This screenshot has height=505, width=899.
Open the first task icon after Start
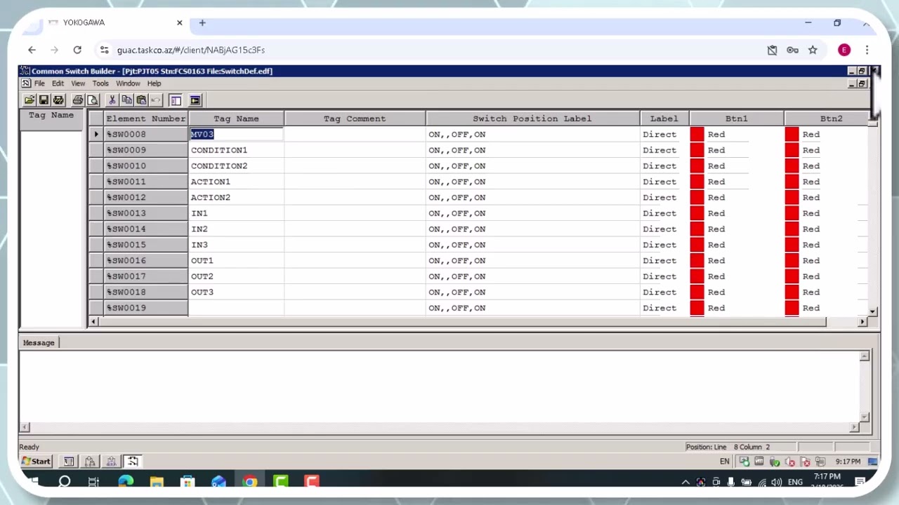[x=69, y=462]
